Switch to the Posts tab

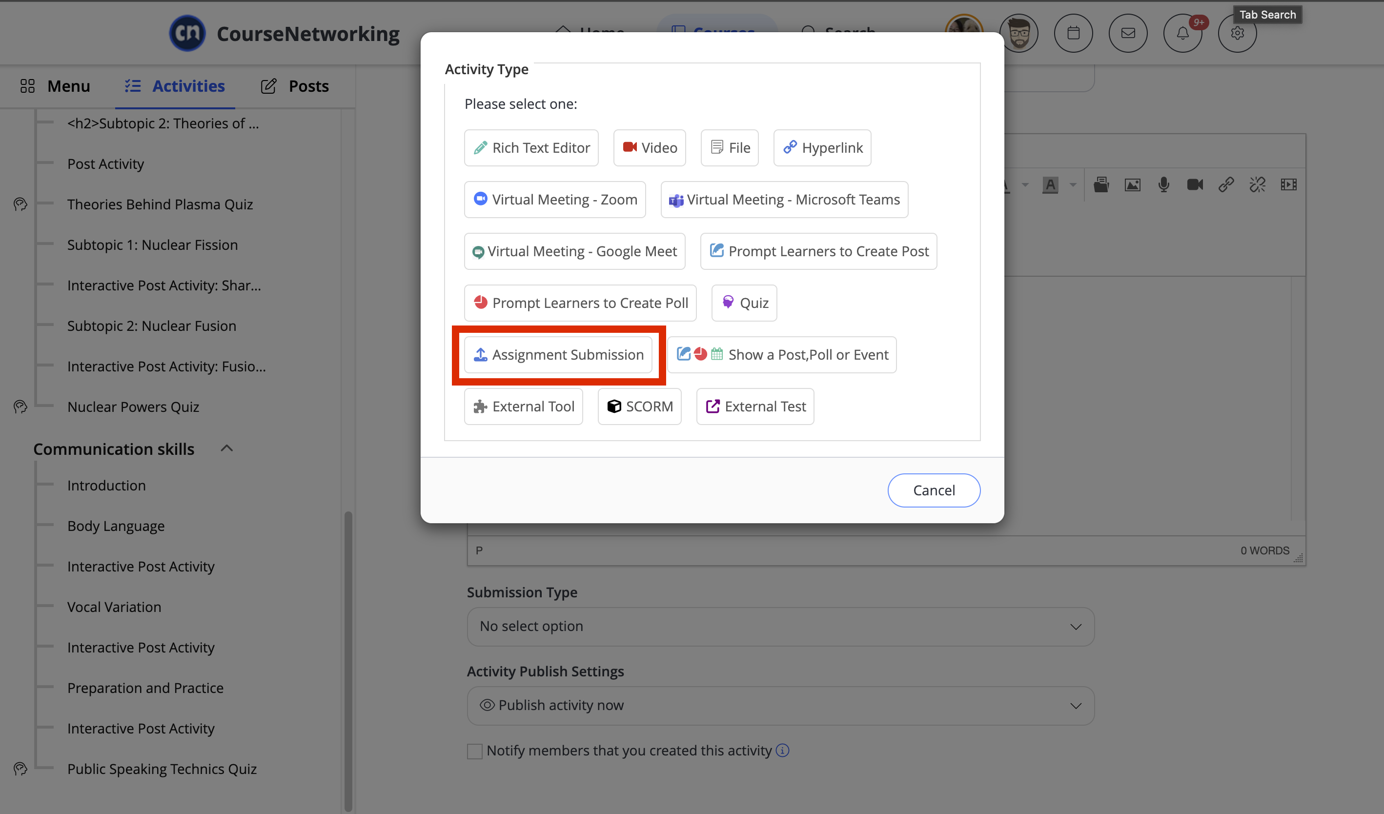coord(294,86)
